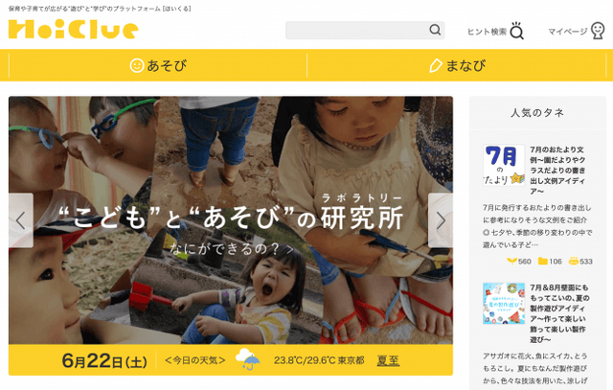Screen dimensions: 613x390
Task: Open ヒント検索 magnifier icon
Action: click(x=516, y=31)
